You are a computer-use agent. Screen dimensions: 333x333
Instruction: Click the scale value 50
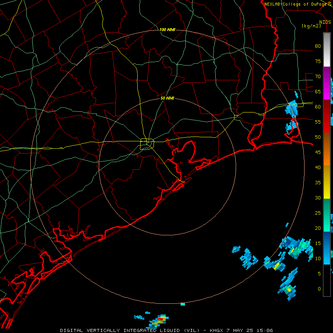[x=318, y=137]
